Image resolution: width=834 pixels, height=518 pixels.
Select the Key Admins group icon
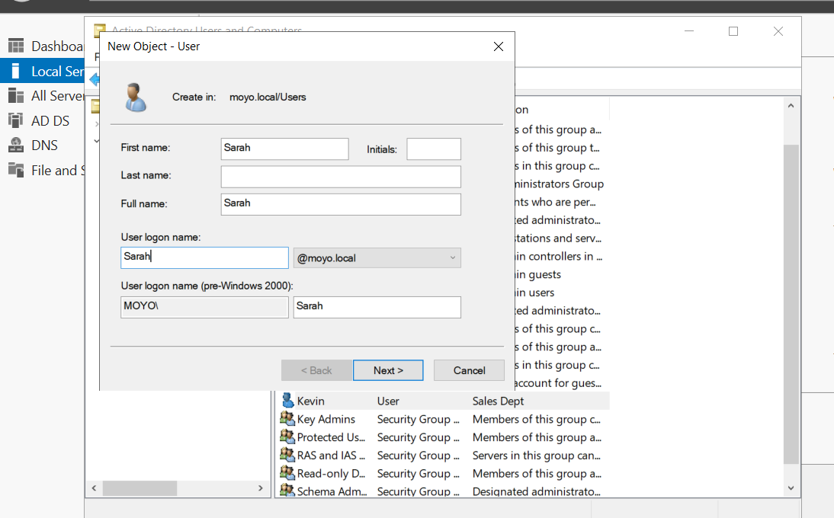click(287, 419)
